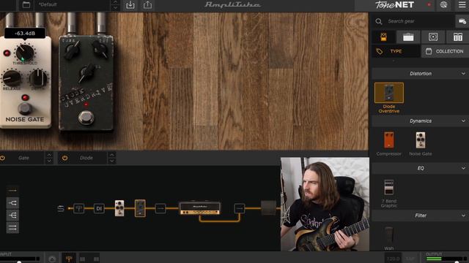The height and width of the screenshot is (263, 469).
Task: Click the export preset share icon
Action: [x=147, y=5]
